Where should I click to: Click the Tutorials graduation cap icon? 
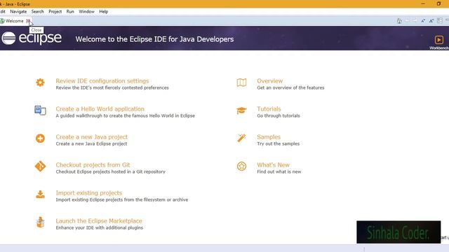241,111
